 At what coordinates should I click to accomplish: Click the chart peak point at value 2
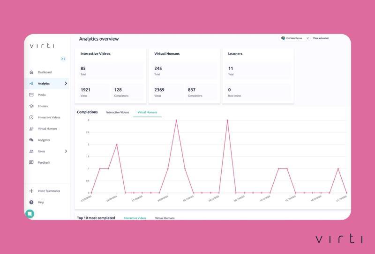click(x=117, y=145)
